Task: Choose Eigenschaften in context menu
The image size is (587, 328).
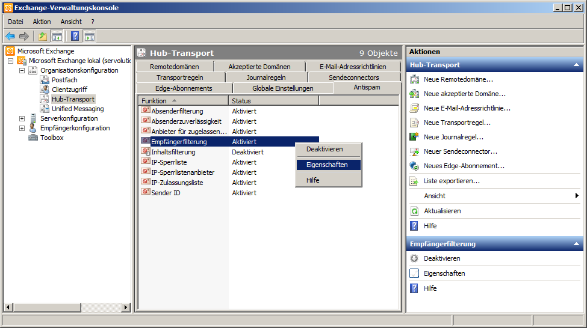Action: (329, 165)
